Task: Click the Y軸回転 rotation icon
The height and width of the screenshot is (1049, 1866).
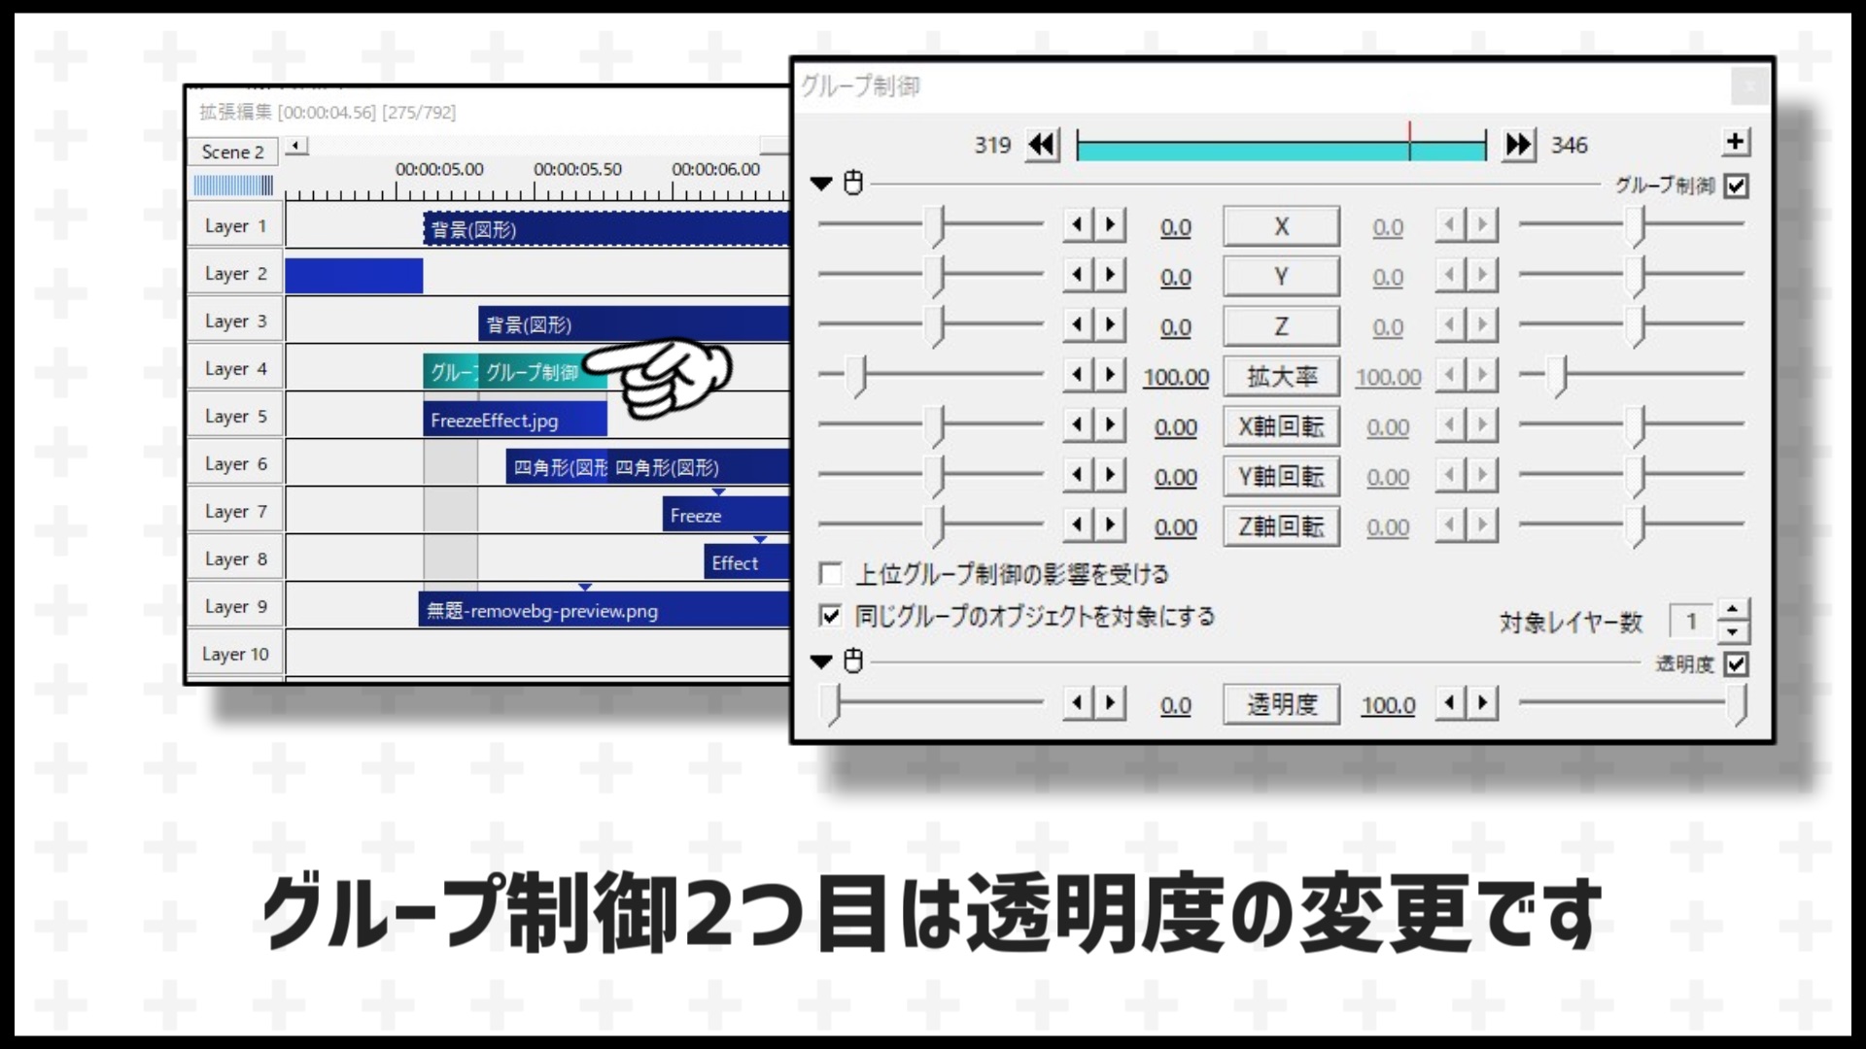Action: [1280, 475]
